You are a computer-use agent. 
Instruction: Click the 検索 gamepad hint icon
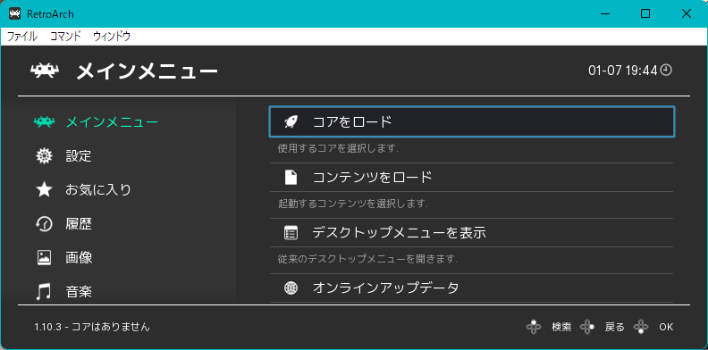pos(534,327)
